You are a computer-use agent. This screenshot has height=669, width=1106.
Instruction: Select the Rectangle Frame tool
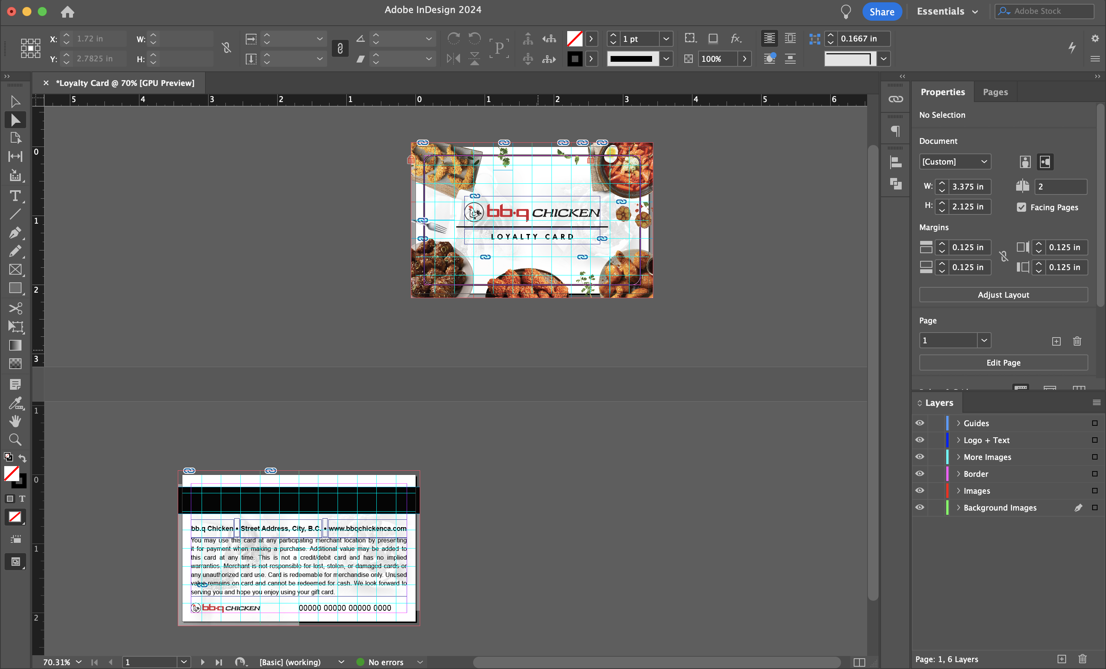coord(15,270)
